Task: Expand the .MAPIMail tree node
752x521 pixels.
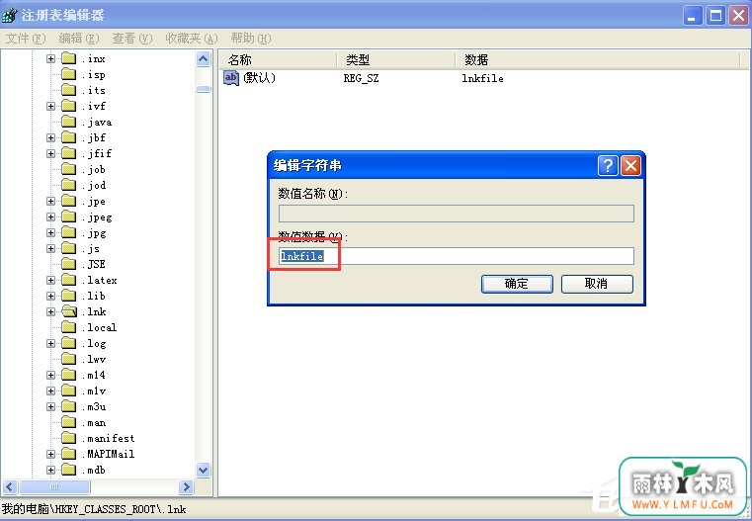Action: tap(50, 454)
